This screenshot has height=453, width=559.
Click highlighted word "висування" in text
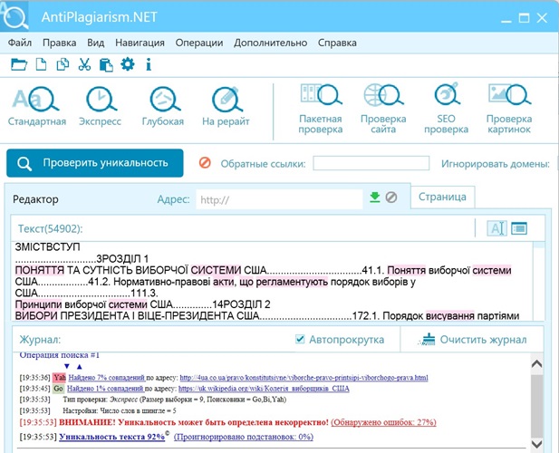point(450,315)
